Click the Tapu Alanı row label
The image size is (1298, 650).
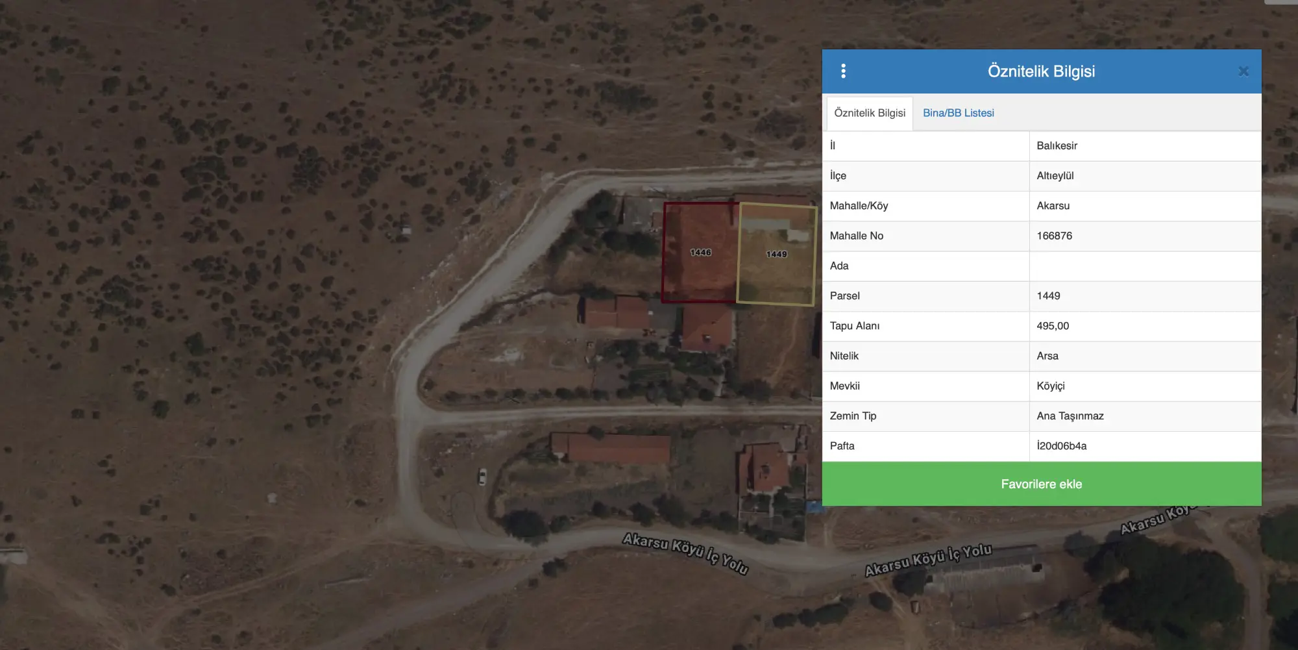click(854, 326)
